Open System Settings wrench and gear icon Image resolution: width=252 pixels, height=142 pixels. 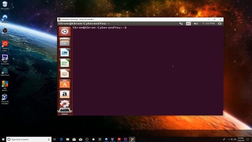coord(65,104)
